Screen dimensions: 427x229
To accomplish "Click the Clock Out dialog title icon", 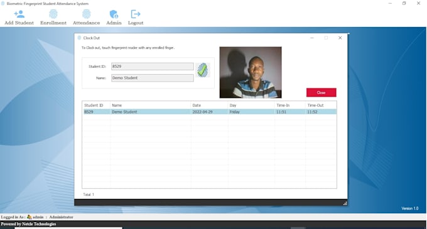I will (x=79, y=38).
